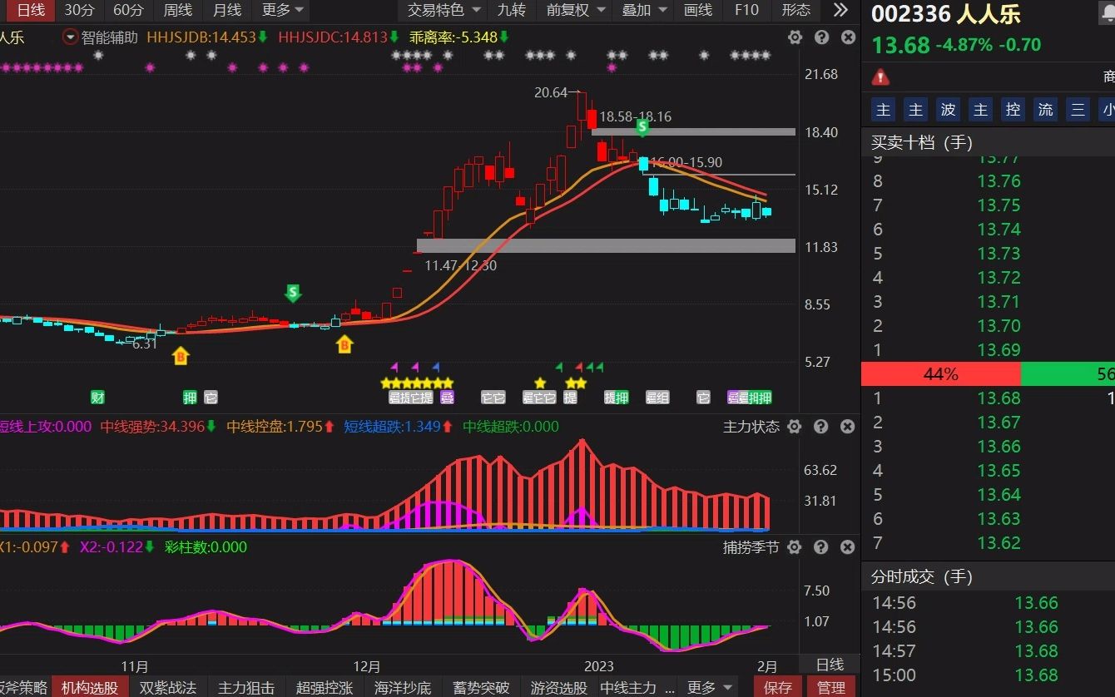
Task: Click the 日线 label on the time axis
Action: click(x=830, y=665)
